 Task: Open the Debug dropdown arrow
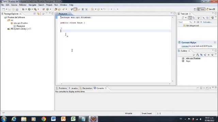(x=26, y=9)
